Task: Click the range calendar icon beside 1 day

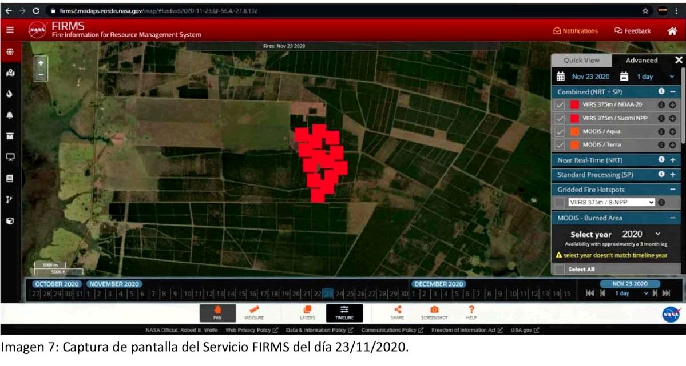Action: 624,77
